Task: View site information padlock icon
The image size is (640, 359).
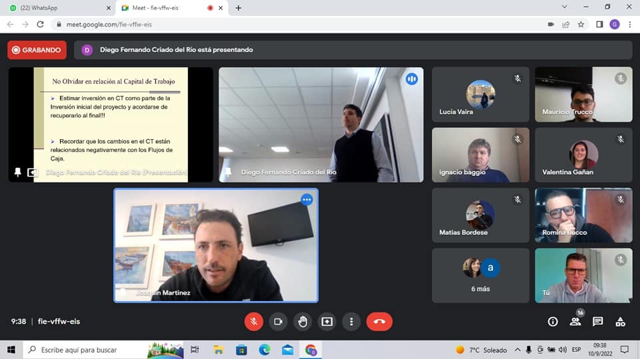Action: click(x=59, y=25)
